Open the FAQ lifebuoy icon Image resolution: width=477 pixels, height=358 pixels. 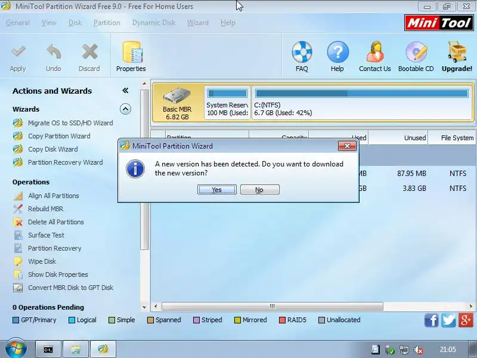(x=302, y=52)
